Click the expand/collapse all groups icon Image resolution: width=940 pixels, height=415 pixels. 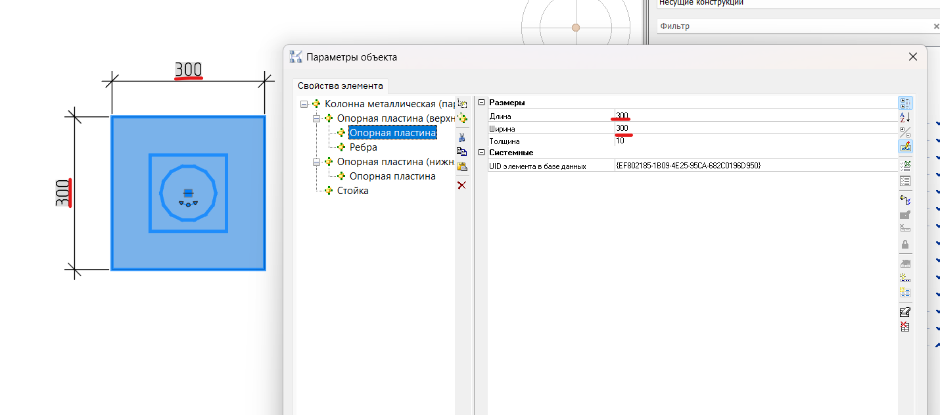pyautogui.click(x=905, y=132)
